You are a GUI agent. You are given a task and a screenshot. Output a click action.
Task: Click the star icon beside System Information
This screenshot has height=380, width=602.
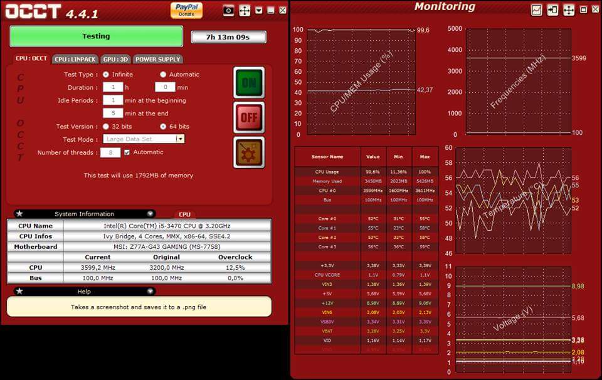tap(19, 213)
